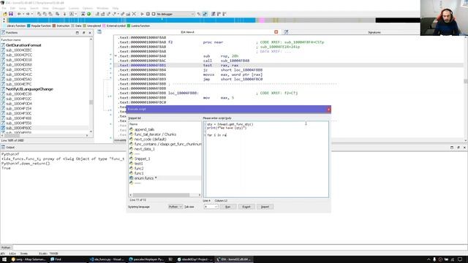Select GetDurationFormat in Functions list
Image resolution: width=468 pixels, height=263 pixels.
point(23,45)
